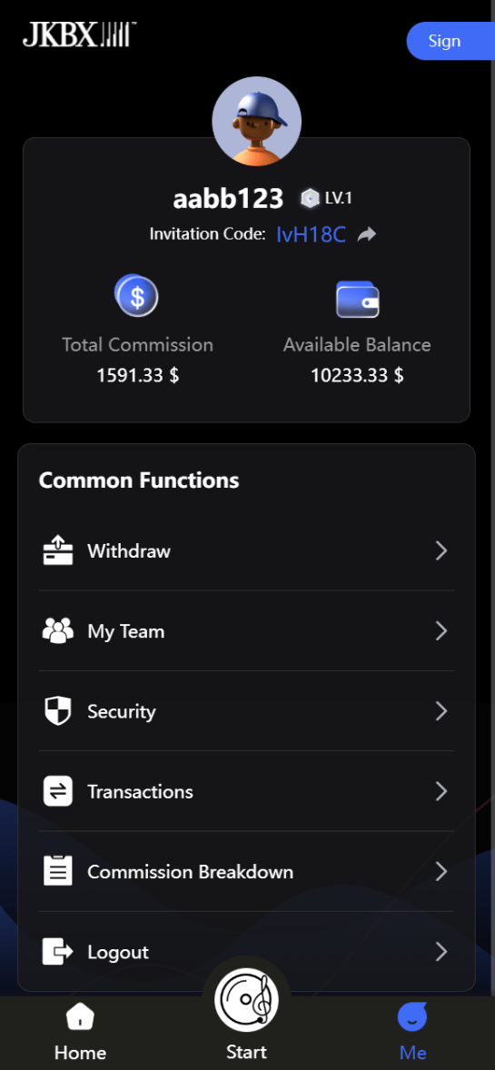This screenshot has height=1070, width=495.
Task: Click the LV.1 level badge icon
Action: point(310,199)
